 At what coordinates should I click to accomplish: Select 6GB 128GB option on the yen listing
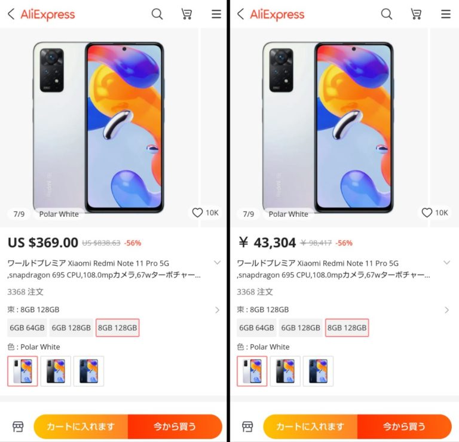[301, 328]
